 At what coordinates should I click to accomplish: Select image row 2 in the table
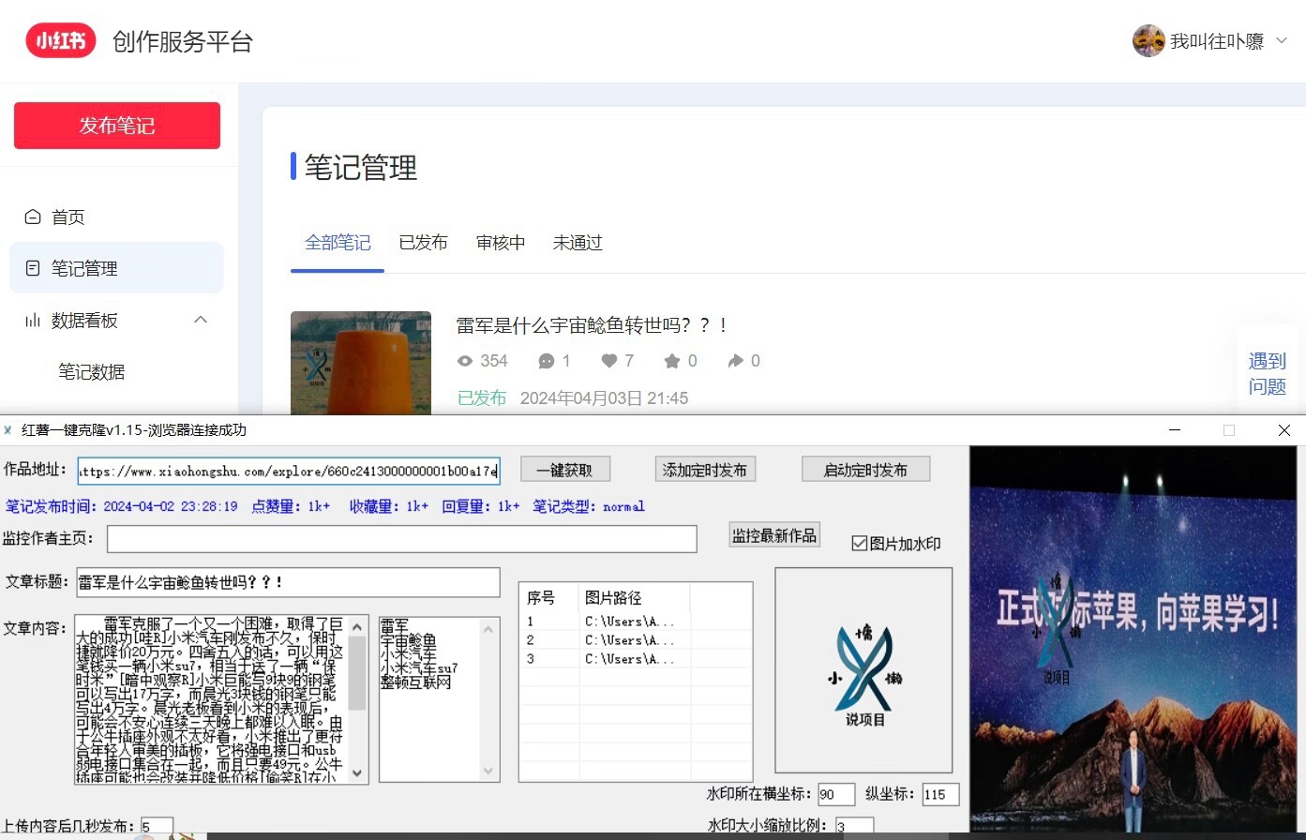point(636,639)
